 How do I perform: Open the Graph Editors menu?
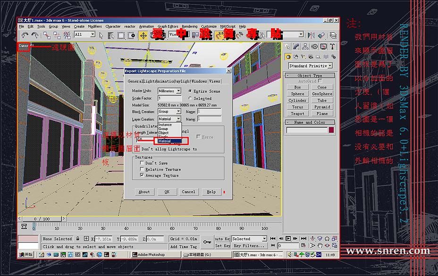(168, 26)
